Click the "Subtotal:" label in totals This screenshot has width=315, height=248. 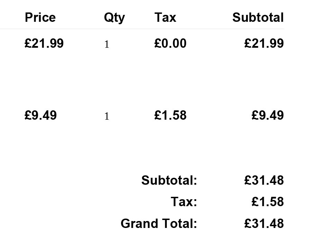(x=169, y=180)
